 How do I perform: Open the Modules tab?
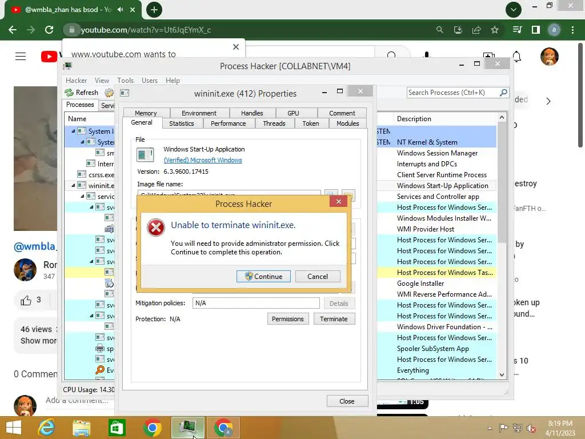[348, 123]
